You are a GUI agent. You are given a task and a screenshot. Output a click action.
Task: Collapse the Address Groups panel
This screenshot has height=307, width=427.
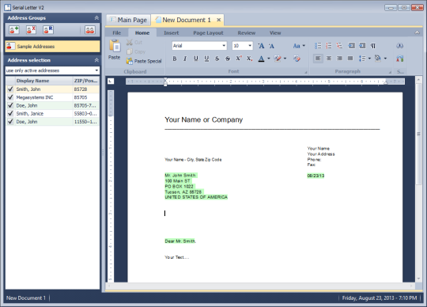(x=96, y=18)
